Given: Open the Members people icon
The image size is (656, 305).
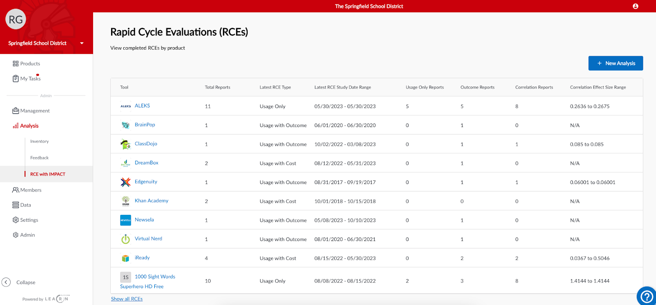Looking at the screenshot, I should (x=16, y=190).
